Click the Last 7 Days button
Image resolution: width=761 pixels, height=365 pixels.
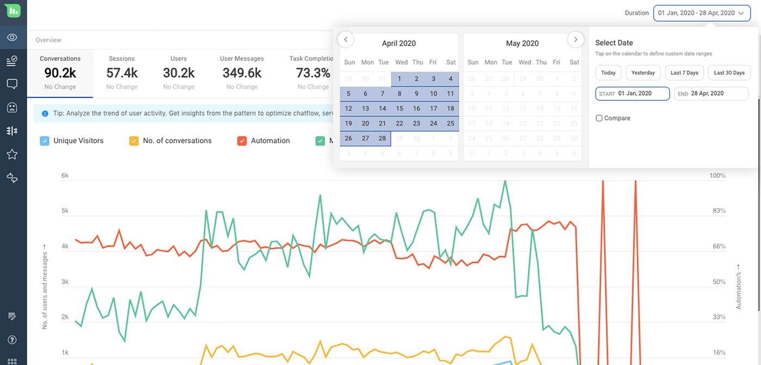(x=684, y=72)
